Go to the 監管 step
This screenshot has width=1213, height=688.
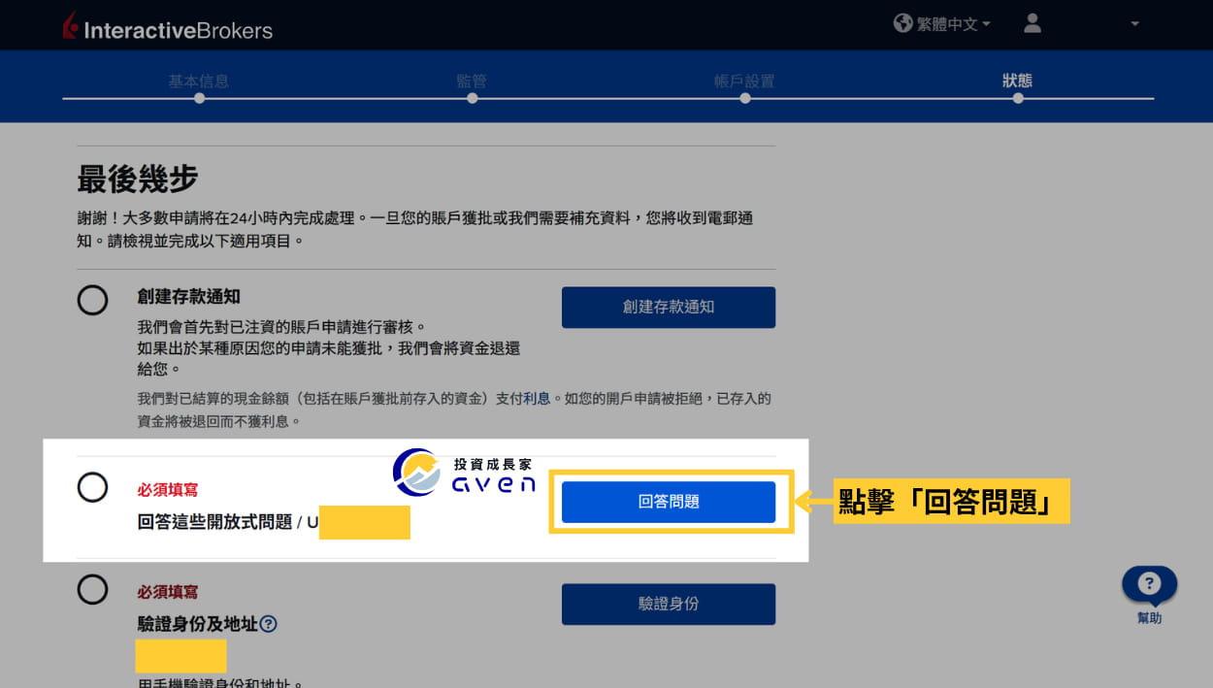[472, 82]
